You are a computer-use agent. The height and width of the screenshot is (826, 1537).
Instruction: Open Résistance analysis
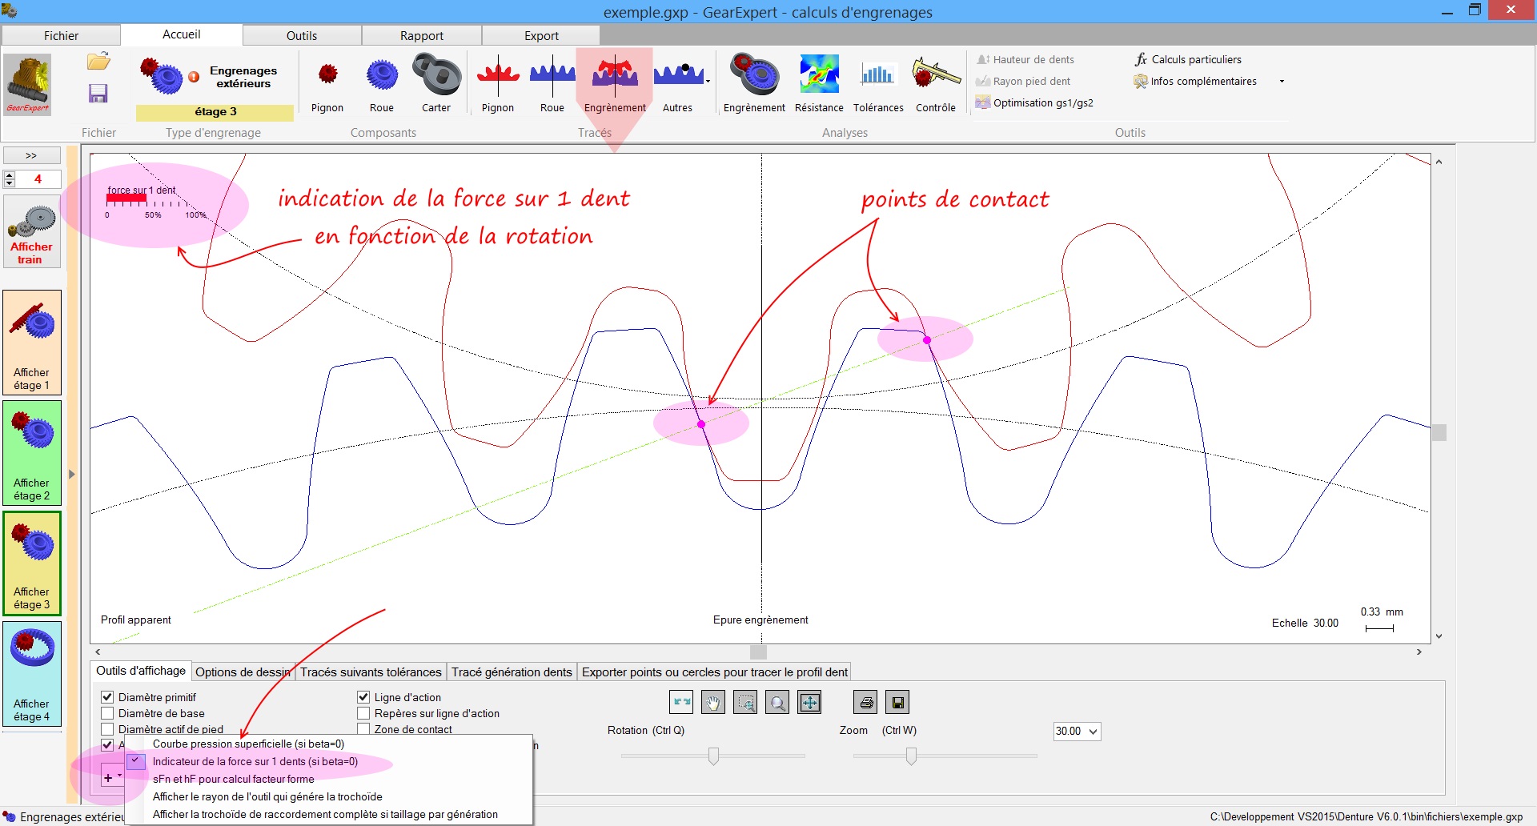(819, 84)
